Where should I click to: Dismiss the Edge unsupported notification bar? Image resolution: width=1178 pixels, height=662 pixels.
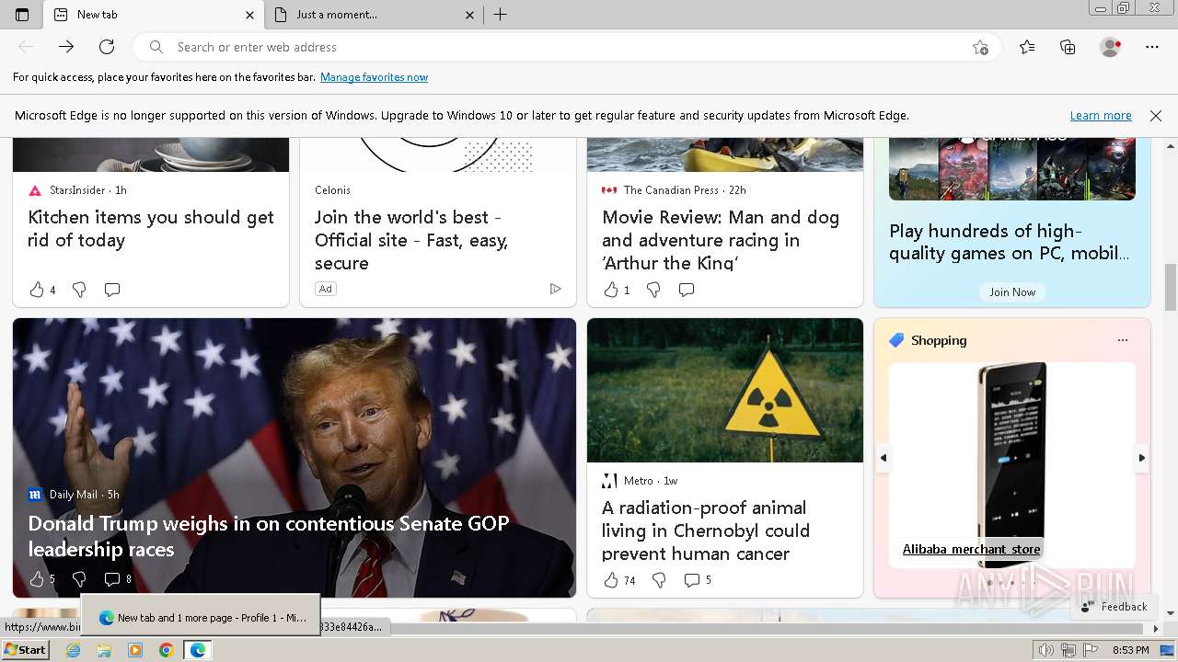coord(1156,116)
